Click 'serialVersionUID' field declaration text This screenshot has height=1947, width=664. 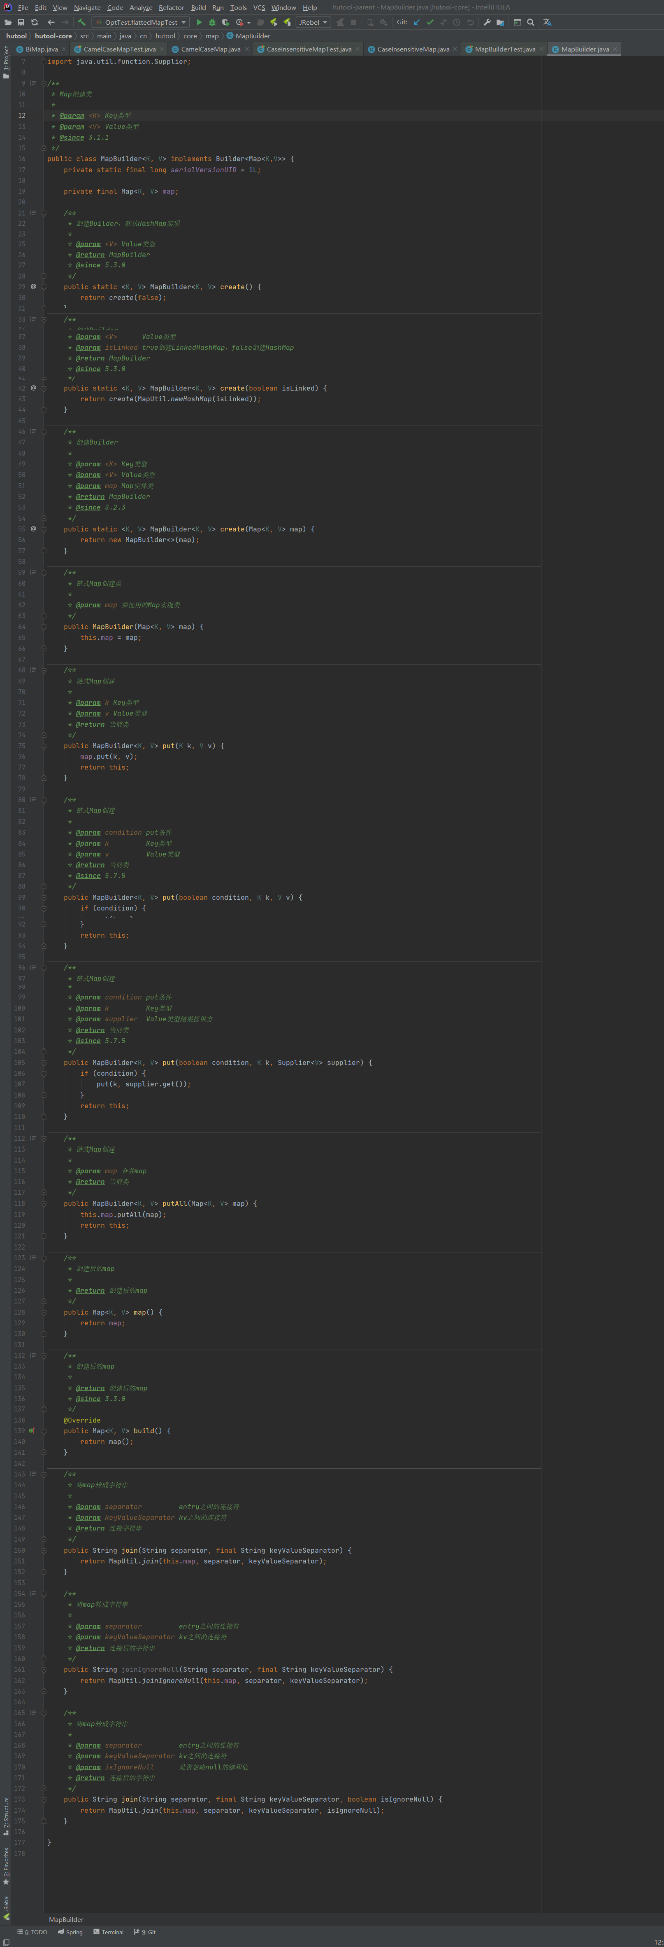[203, 170]
